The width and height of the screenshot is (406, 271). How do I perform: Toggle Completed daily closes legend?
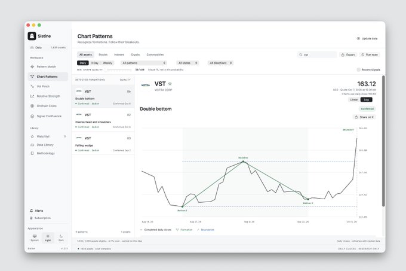tap(156, 230)
